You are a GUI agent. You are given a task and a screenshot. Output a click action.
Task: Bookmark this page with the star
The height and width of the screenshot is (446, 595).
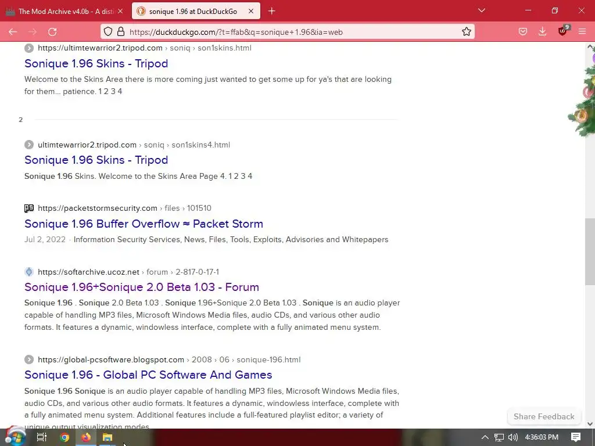pyautogui.click(x=467, y=31)
